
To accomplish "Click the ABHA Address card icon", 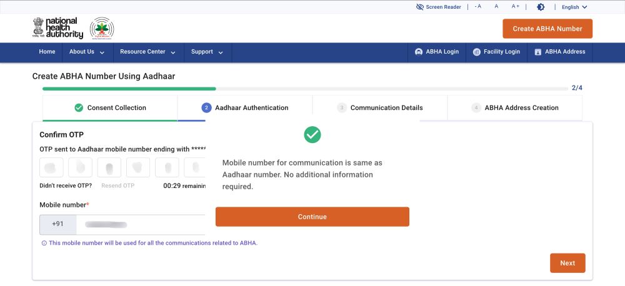I will (x=537, y=52).
